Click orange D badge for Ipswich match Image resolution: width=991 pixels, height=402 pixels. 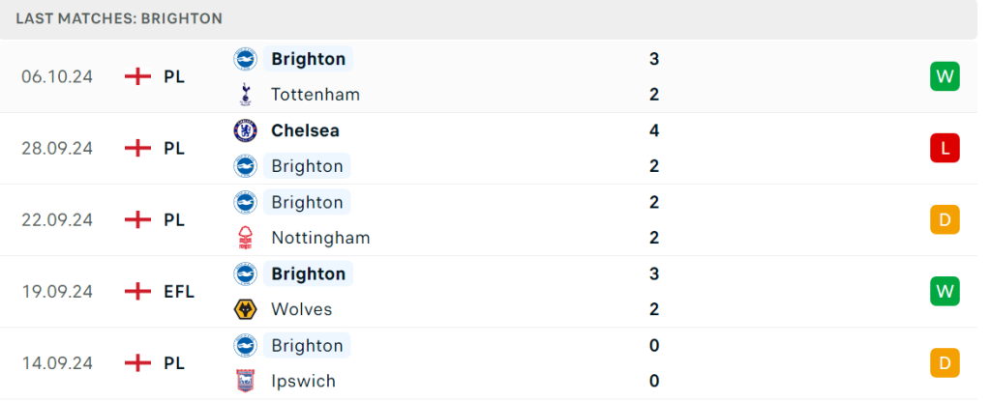pos(945,363)
